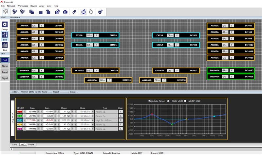262x155 pixels.
Task: Click the discover devices toolbar icon
Action: coord(6,12)
